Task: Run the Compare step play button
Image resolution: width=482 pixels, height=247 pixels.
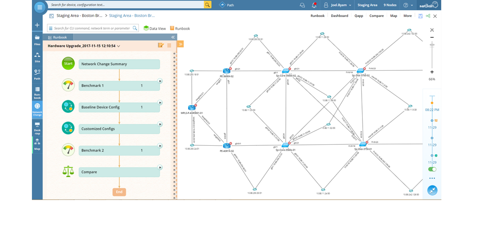Action: pos(160,168)
